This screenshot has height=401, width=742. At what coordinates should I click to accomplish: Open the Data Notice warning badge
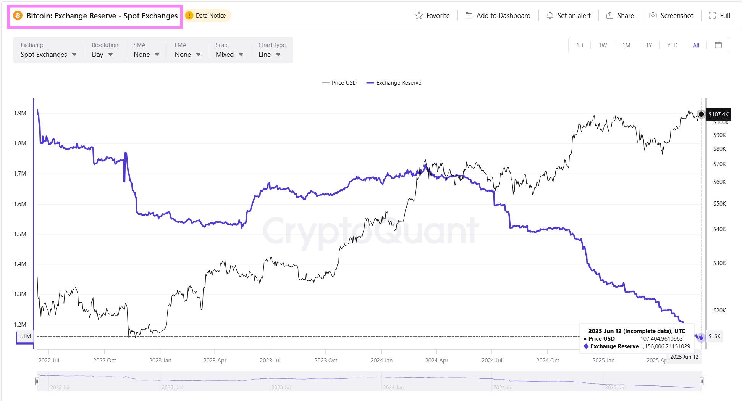coord(207,16)
